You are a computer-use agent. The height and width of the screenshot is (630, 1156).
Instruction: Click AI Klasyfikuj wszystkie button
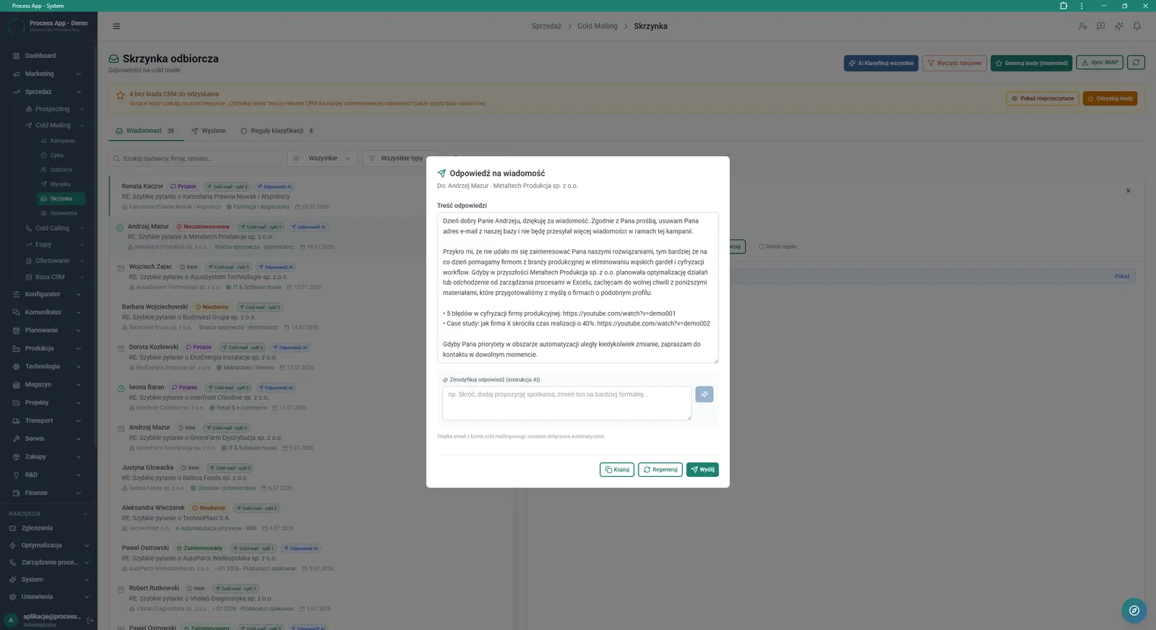881,63
